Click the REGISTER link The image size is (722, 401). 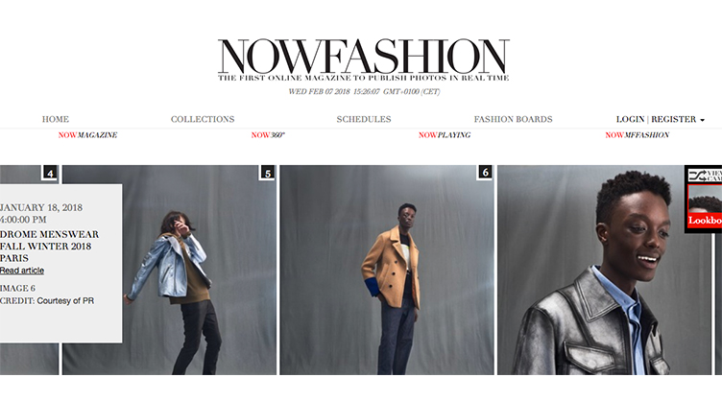pyautogui.click(x=673, y=119)
